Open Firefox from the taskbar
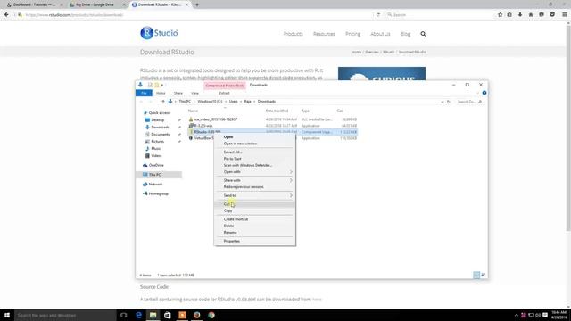 coord(196,315)
